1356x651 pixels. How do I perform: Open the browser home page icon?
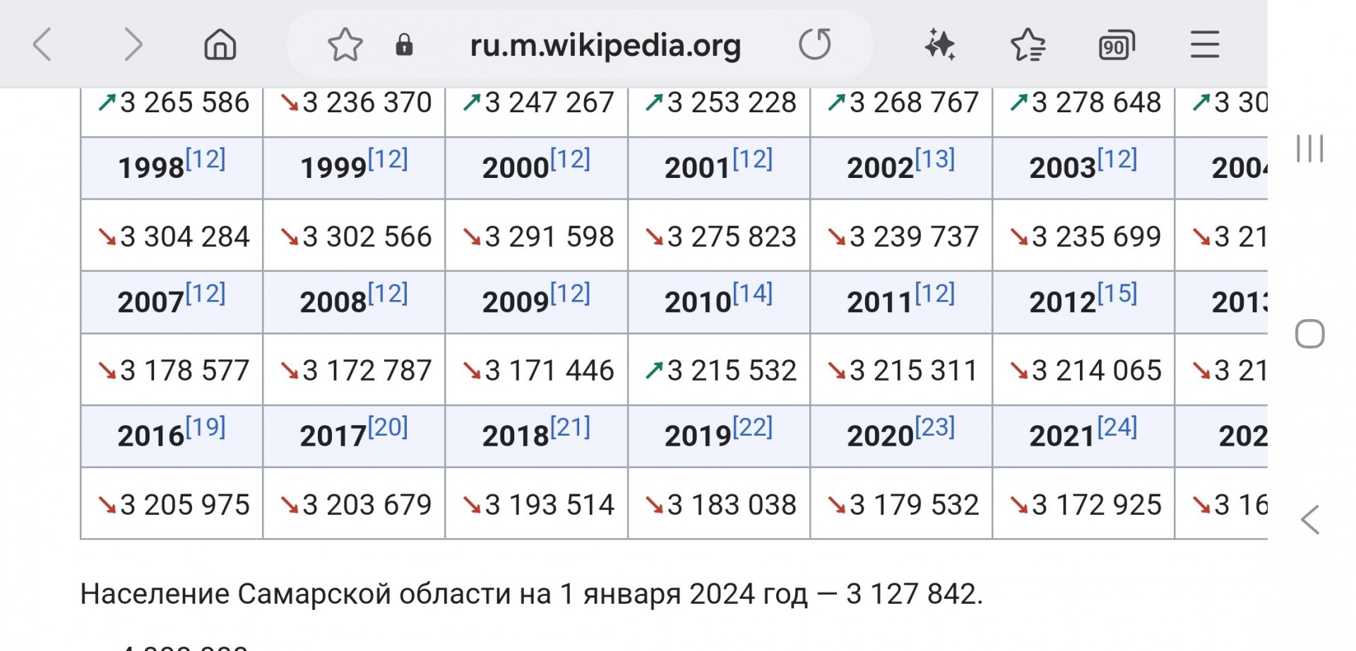click(x=220, y=44)
